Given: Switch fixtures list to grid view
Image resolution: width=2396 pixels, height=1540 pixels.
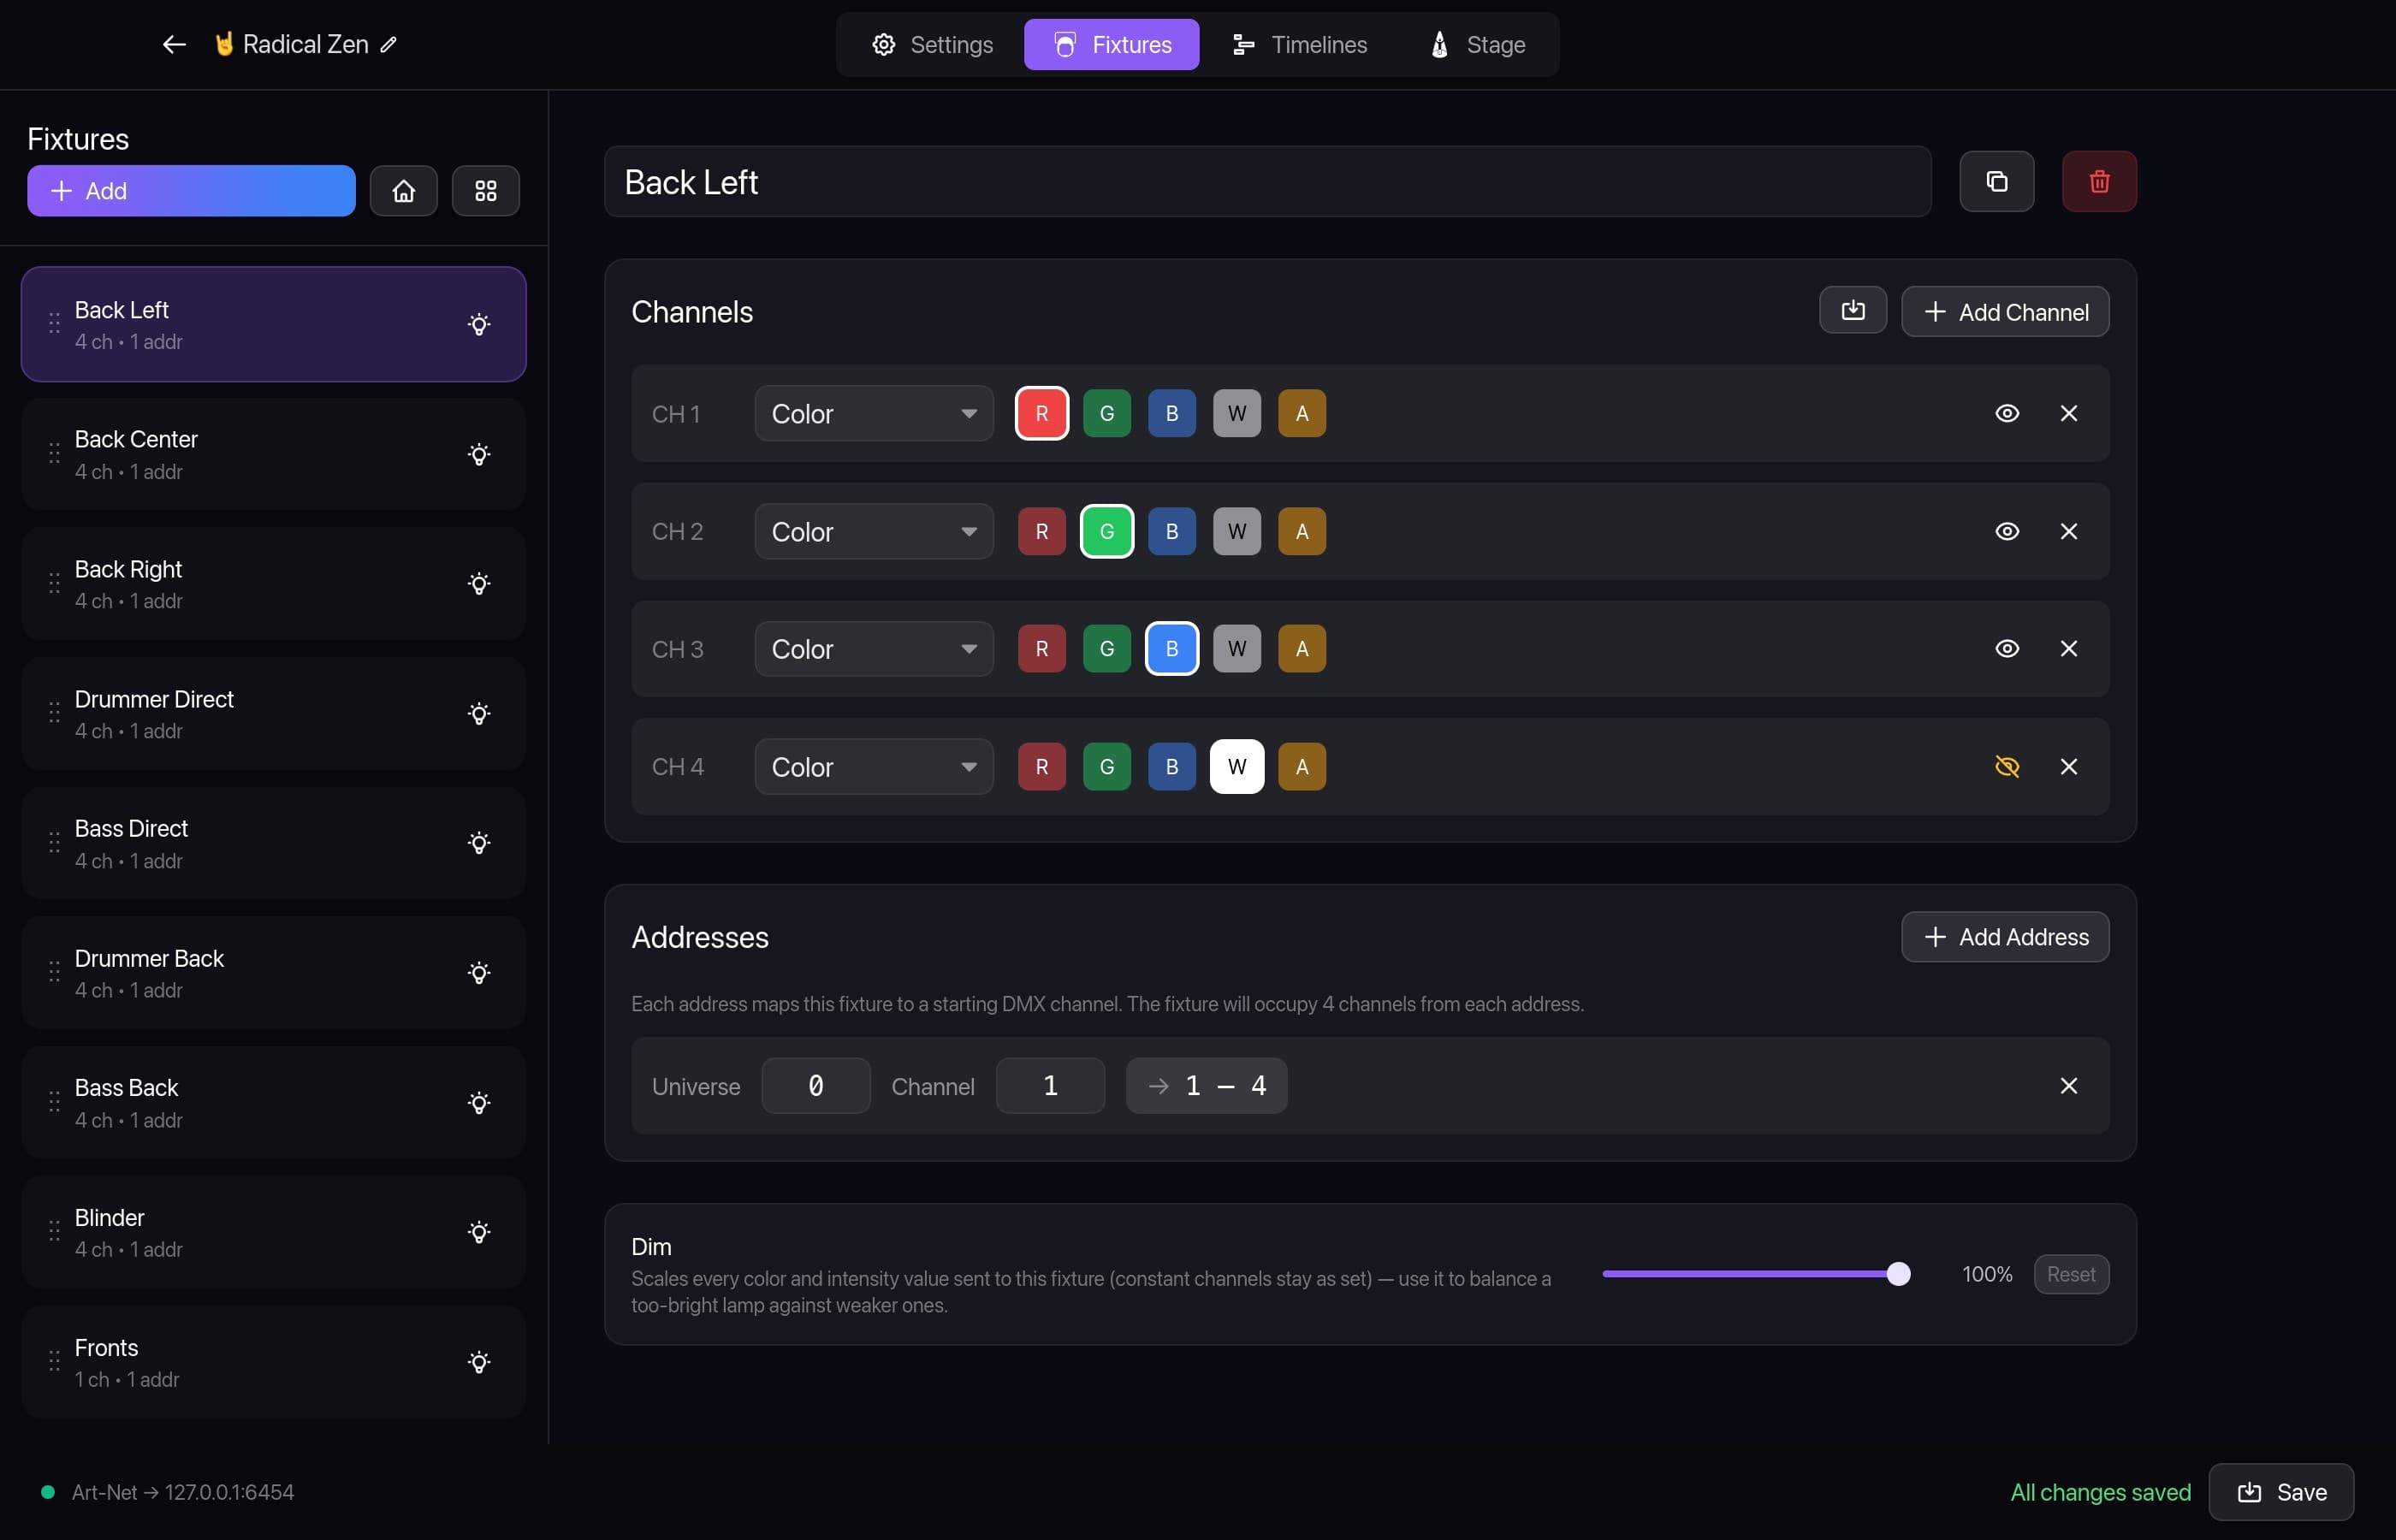Looking at the screenshot, I should coord(486,191).
